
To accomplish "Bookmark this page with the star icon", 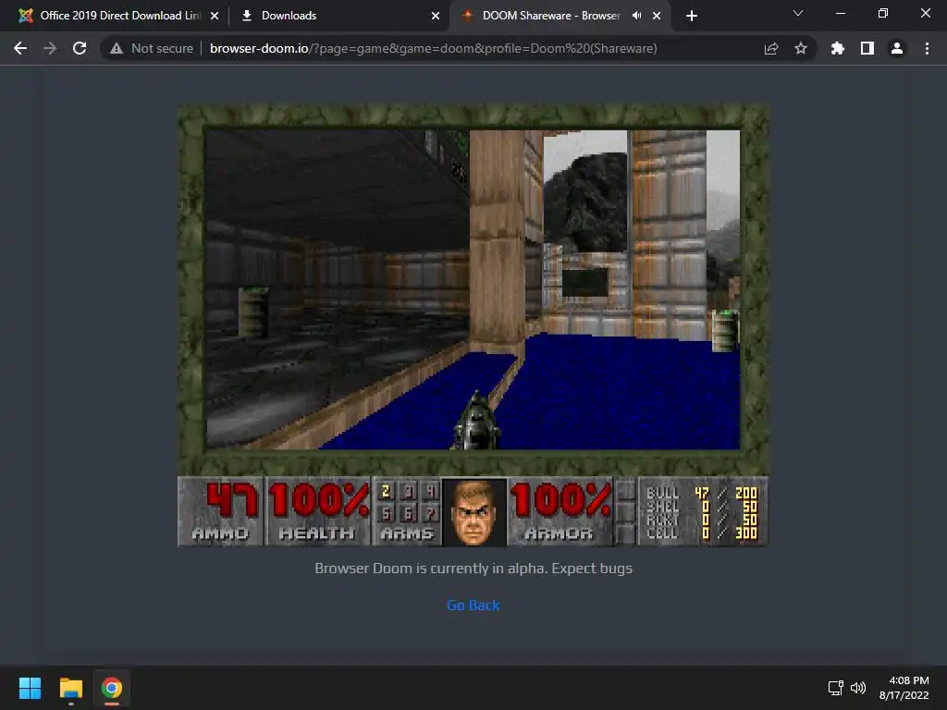I will (x=800, y=48).
